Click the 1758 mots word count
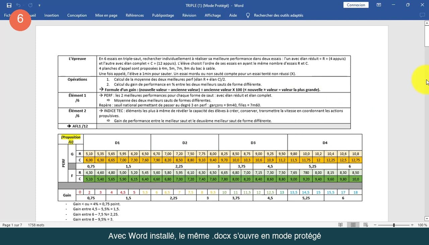The width and height of the screenshot is (429, 245). (36, 225)
